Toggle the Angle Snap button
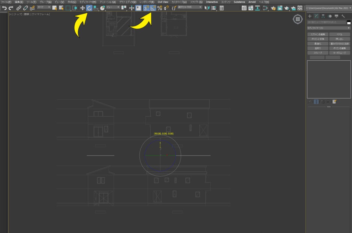The image size is (352, 233). point(153,8)
